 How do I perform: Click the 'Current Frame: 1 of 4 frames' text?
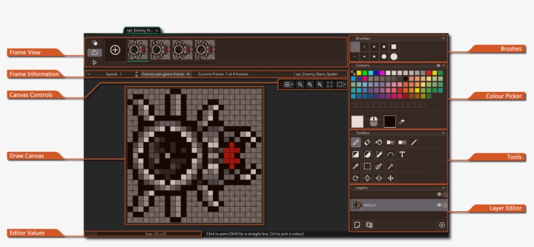tap(223, 74)
